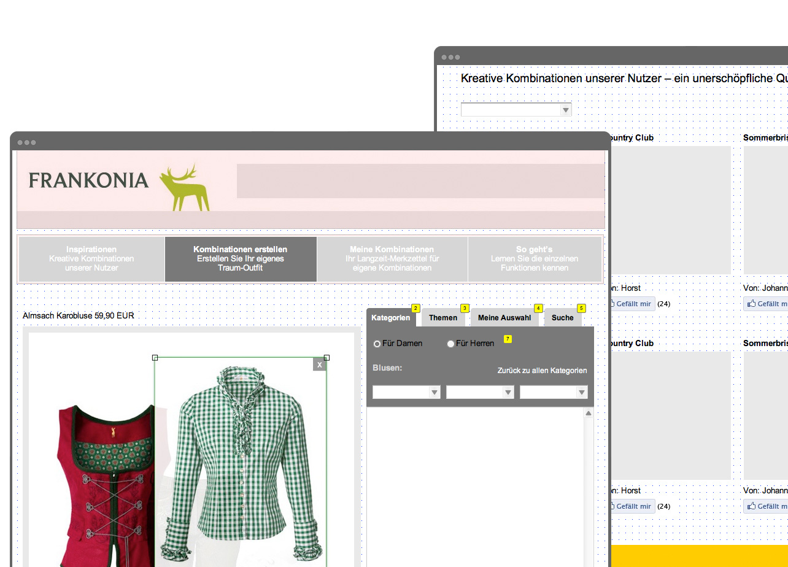Switch to the Kategorien tab
The height and width of the screenshot is (567, 788).
coord(391,317)
